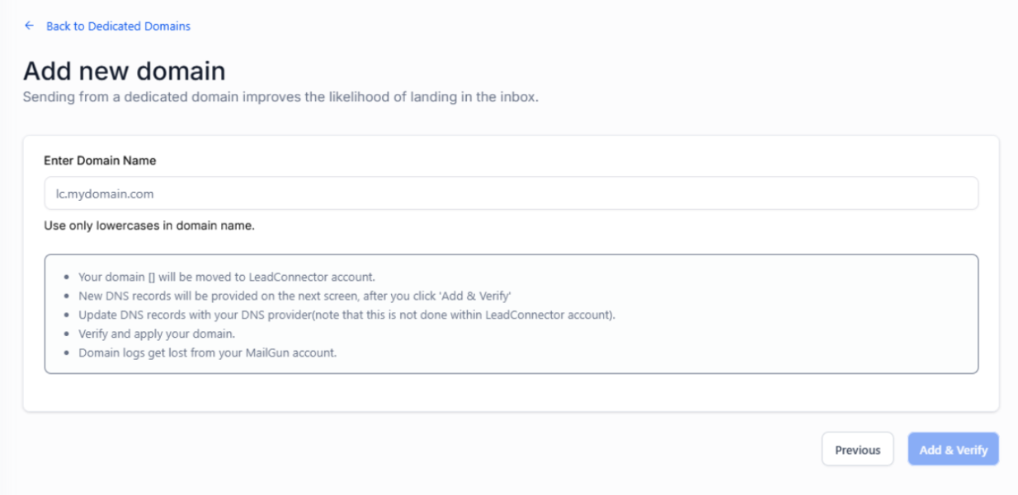Click the word "Sending" in the subtitle
Screen dimensions: 1018x495
(49, 97)
